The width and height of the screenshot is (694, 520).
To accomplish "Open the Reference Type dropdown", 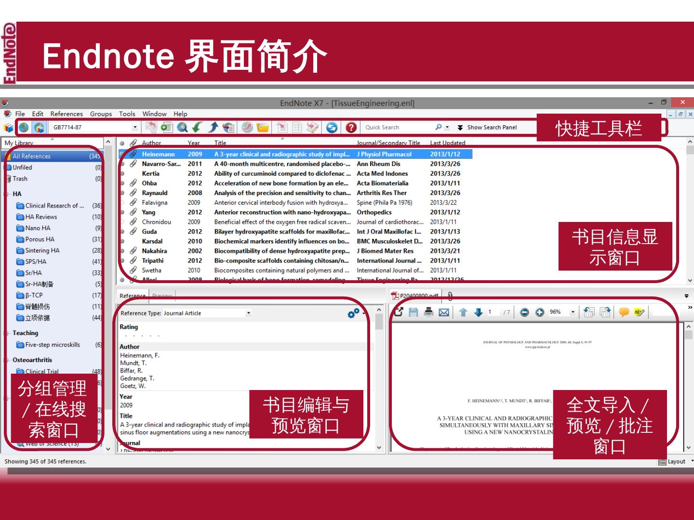I will (249, 313).
